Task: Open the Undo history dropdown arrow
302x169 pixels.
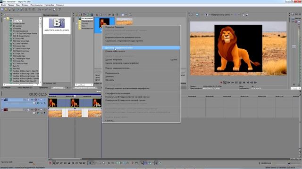Action: coord(43,9)
